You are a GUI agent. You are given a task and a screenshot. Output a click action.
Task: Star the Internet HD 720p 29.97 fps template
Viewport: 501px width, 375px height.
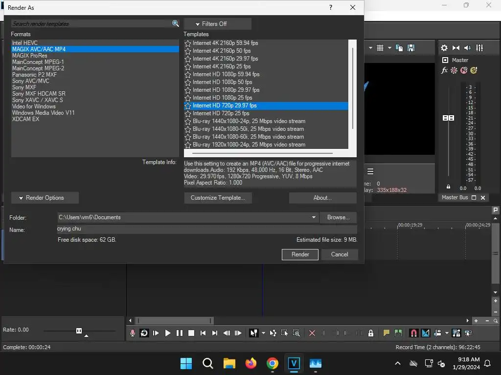click(x=188, y=105)
